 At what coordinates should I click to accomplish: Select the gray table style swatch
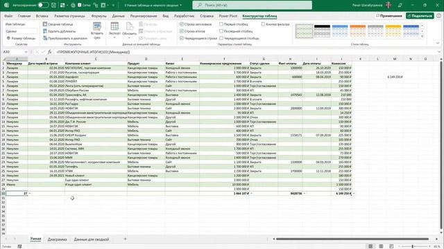pyautogui.click(x=375, y=31)
